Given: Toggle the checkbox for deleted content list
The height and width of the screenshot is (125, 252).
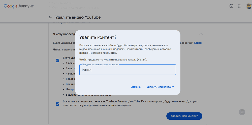Looking at the screenshot, I should pyautogui.click(x=57, y=61).
